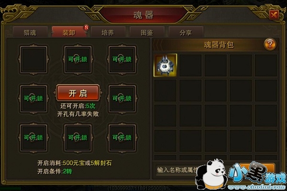
Task: Unlock the bottom-right 可开锁 slot
Action: click(122, 138)
